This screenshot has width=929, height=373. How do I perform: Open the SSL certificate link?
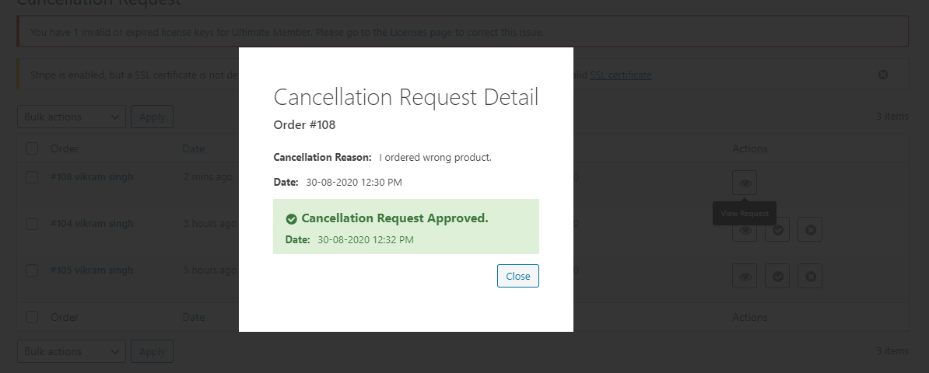pos(621,75)
